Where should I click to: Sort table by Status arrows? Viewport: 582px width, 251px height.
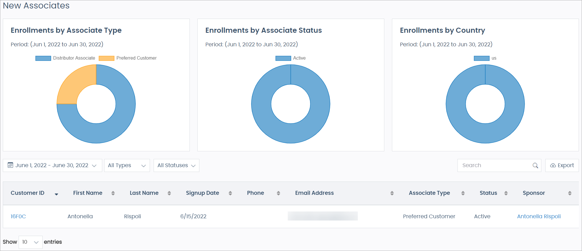pos(506,193)
